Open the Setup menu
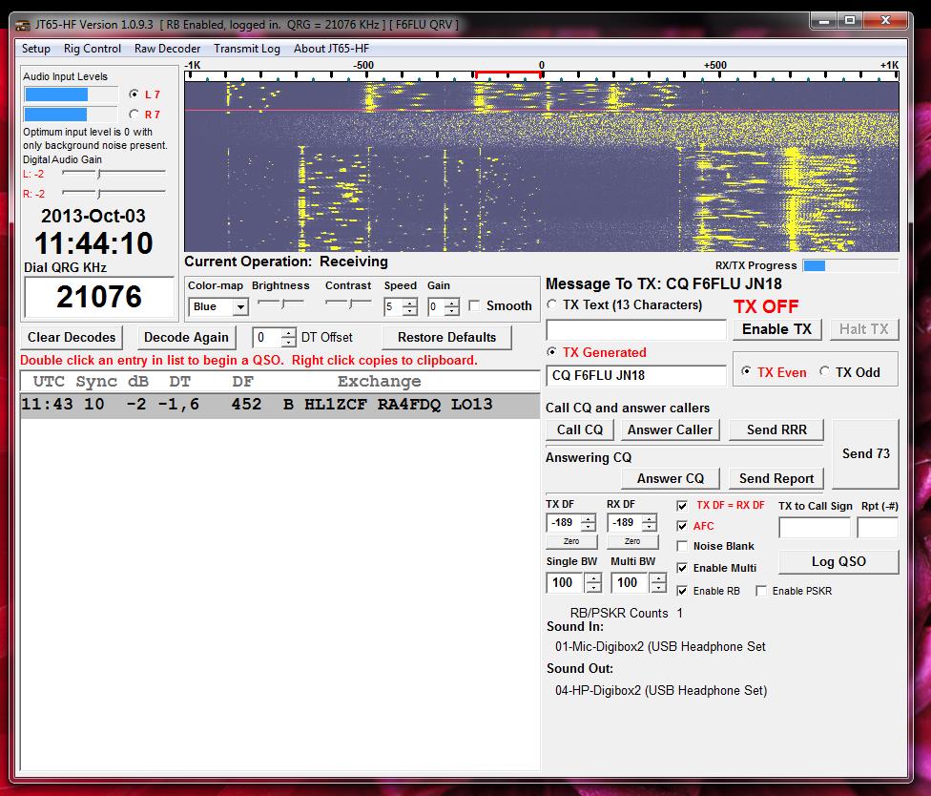The width and height of the screenshot is (931, 796). pyautogui.click(x=35, y=49)
